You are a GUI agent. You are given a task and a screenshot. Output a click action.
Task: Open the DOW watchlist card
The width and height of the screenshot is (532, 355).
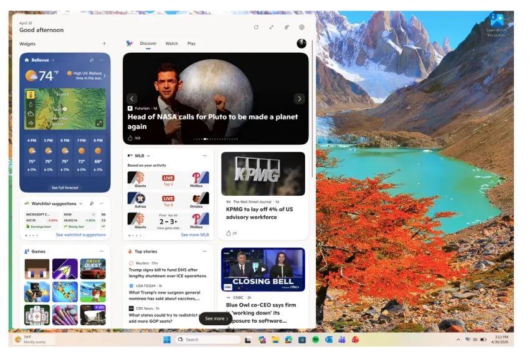point(80,221)
